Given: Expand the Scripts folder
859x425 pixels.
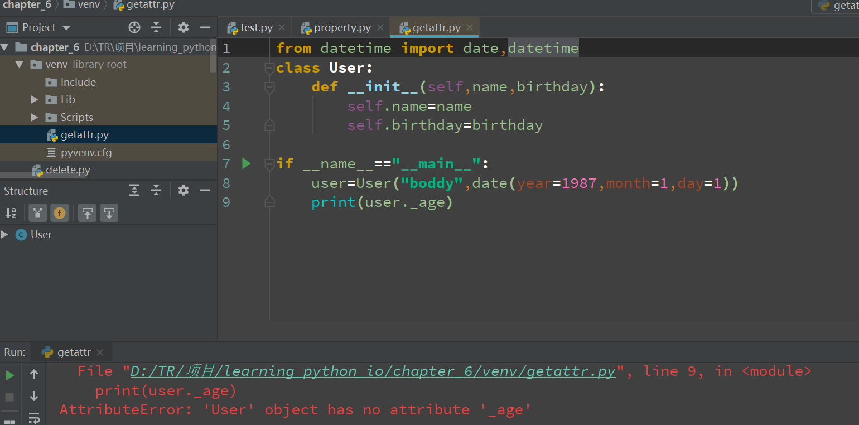Looking at the screenshot, I should click(x=35, y=118).
